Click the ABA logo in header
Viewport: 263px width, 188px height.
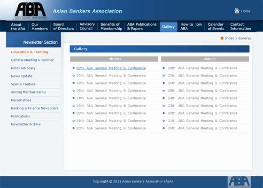(x=31, y=11)
